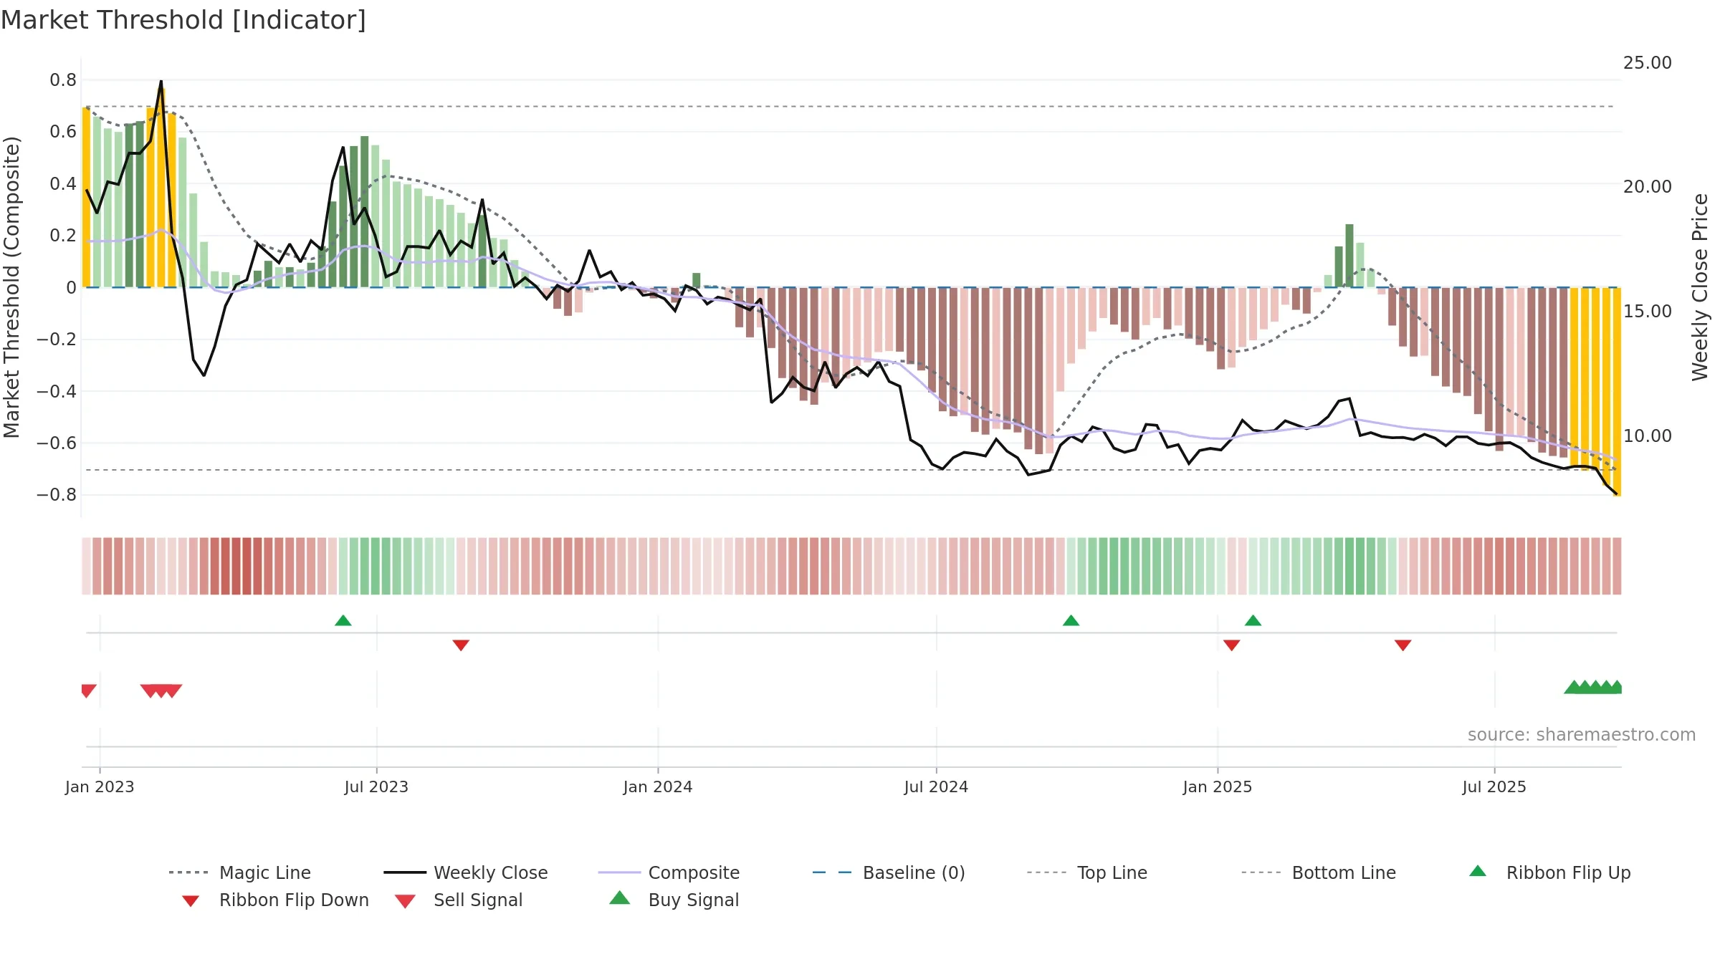Click the Jan 2025 axis label
The image size is (1720, 967).
coord(1218,786)
